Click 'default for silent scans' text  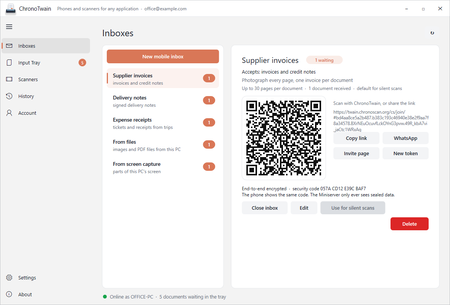pyautogui.click(x=379, y=88)
